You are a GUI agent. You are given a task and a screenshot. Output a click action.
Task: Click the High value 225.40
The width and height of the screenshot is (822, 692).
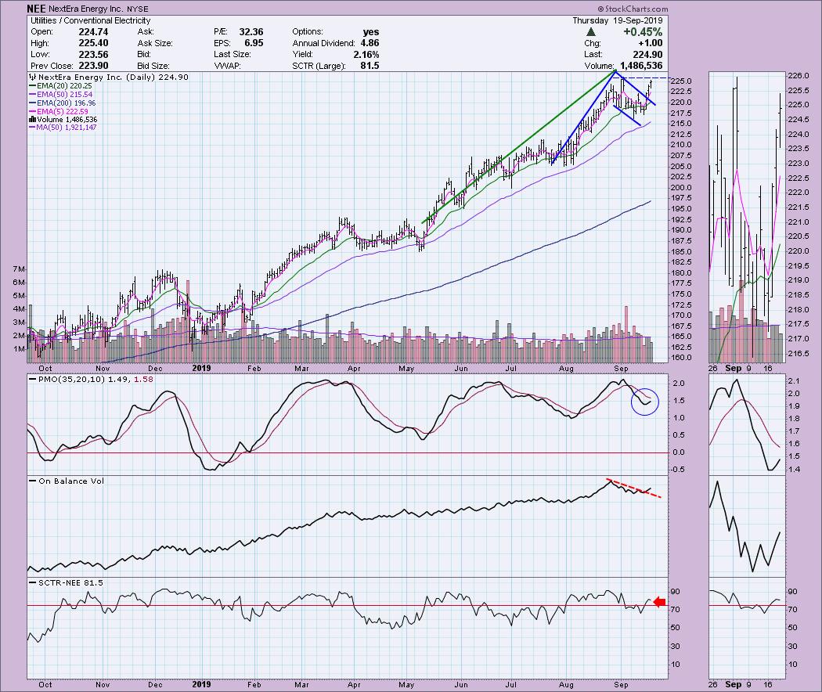[93, 43]
